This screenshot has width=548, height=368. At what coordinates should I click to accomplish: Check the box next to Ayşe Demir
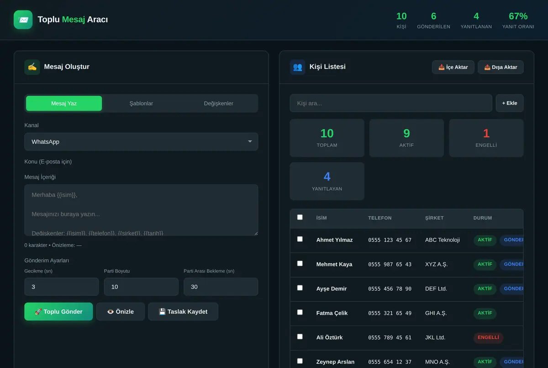[300, 288]
